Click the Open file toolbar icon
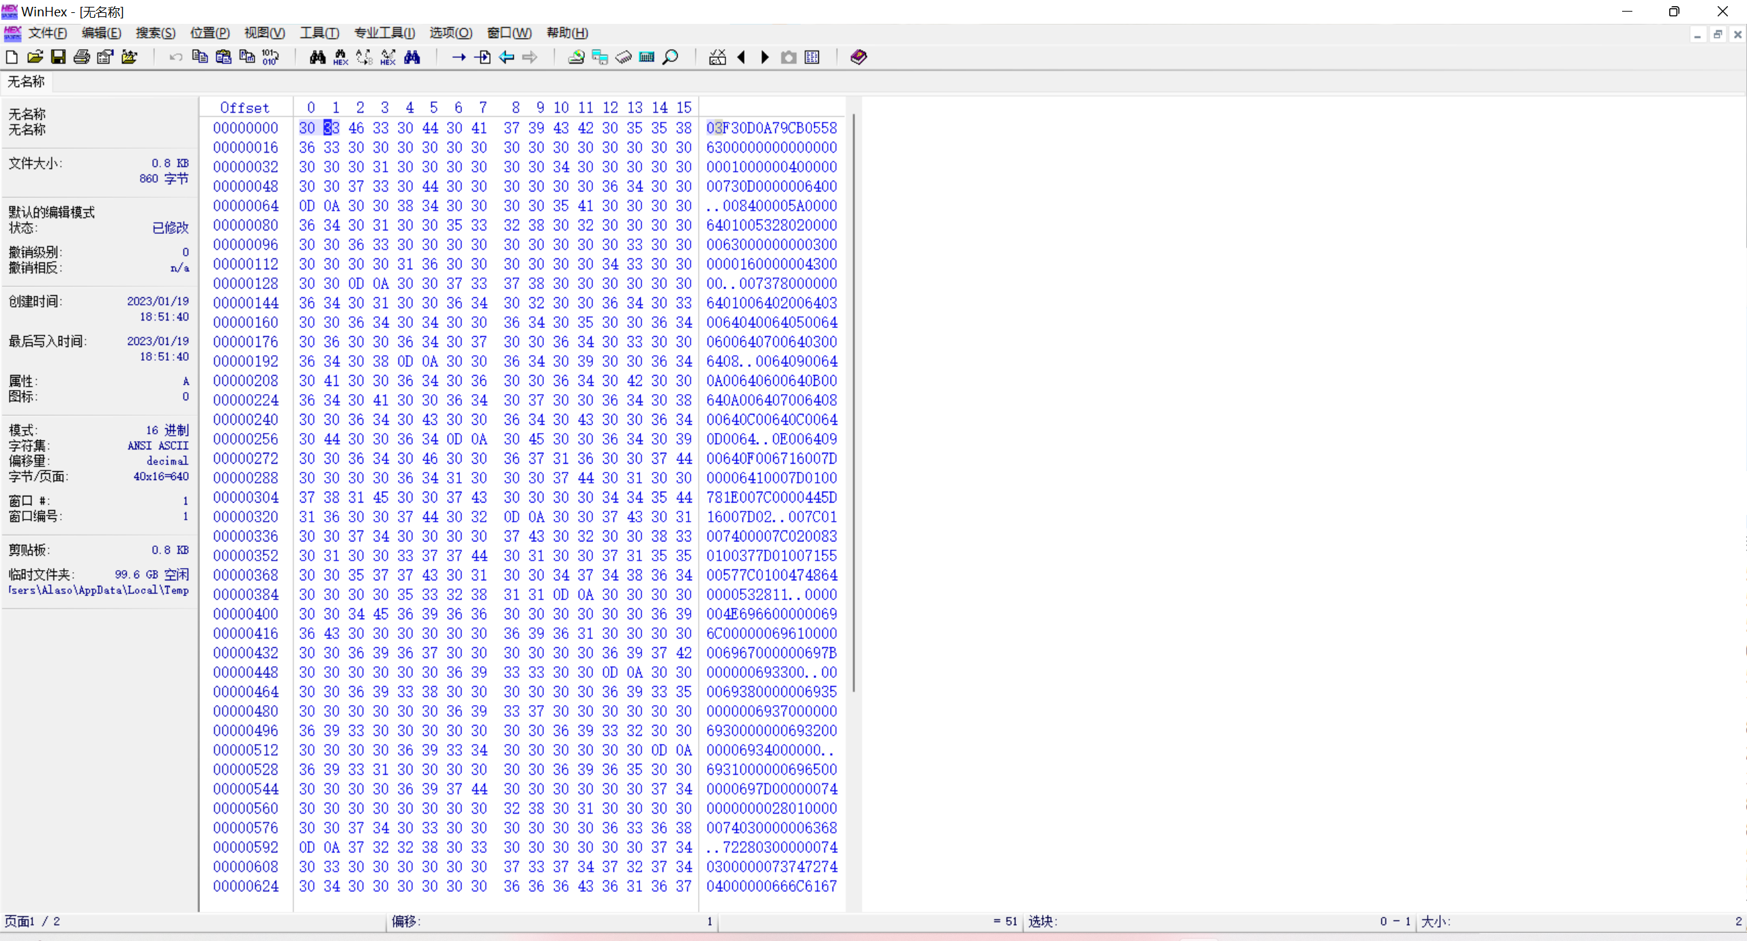The width and height of the screenshot is (1747, 941). coord(35,57)
